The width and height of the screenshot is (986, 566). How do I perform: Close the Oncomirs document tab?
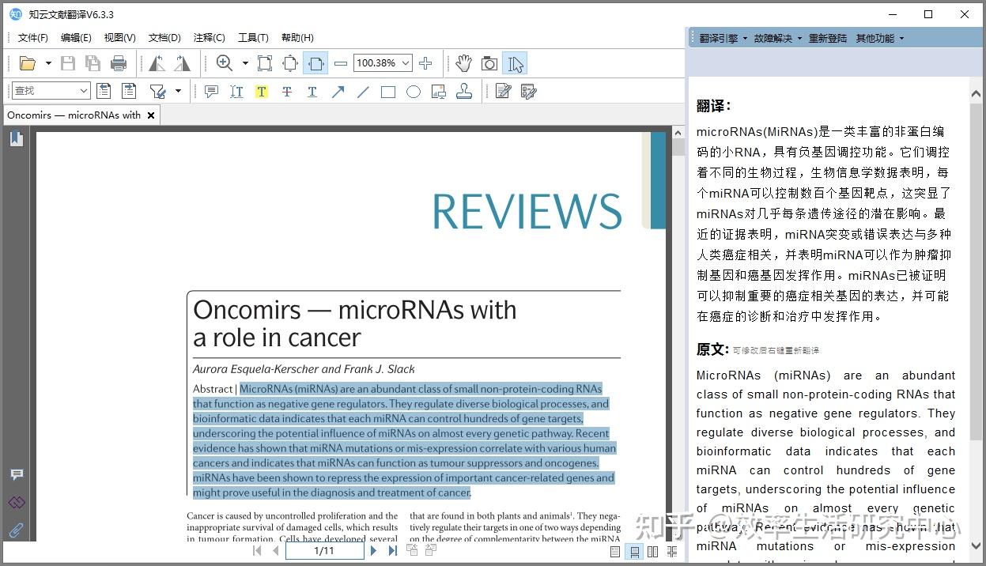(x=151, y=115)
